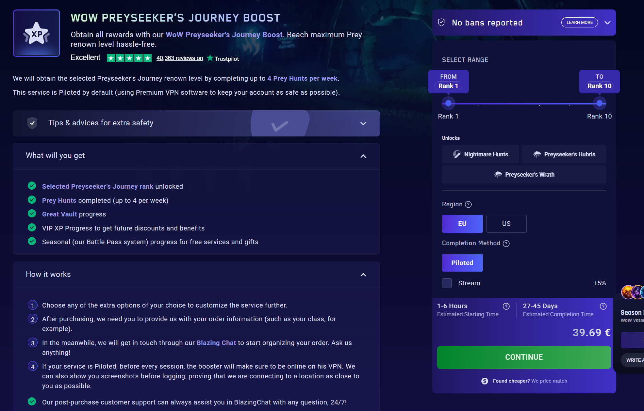Click the 39.69 € price
This screenshot has width=644, height=411.
click(x=591, y=333)
